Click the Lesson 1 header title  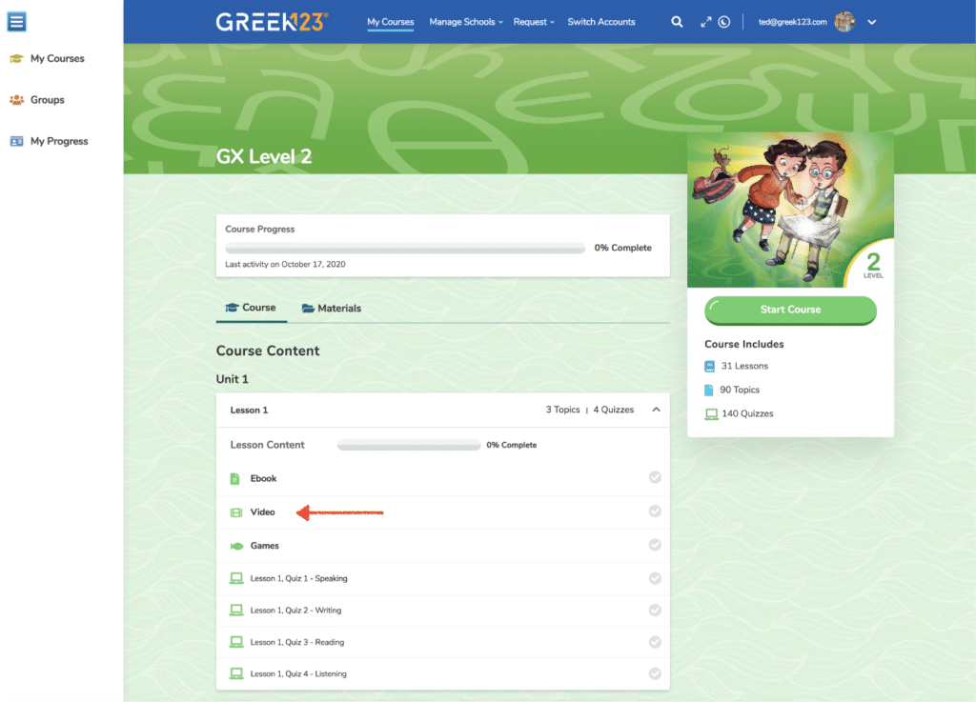(x=249, y=411)
